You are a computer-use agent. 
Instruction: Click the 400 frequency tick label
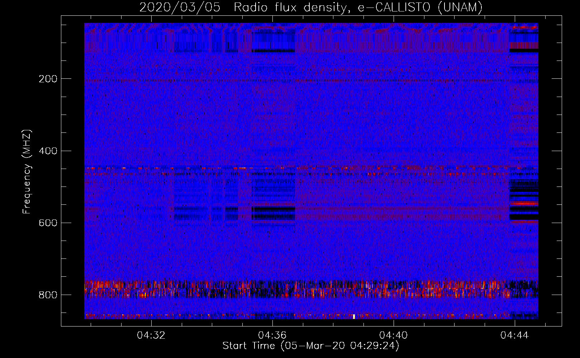click(48, 151)
